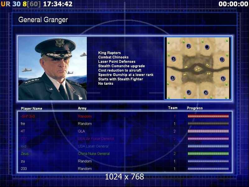Click the pink progress bar for 4T
The image size is (249, 187).
pyautogui.click(x=208, y=131)
